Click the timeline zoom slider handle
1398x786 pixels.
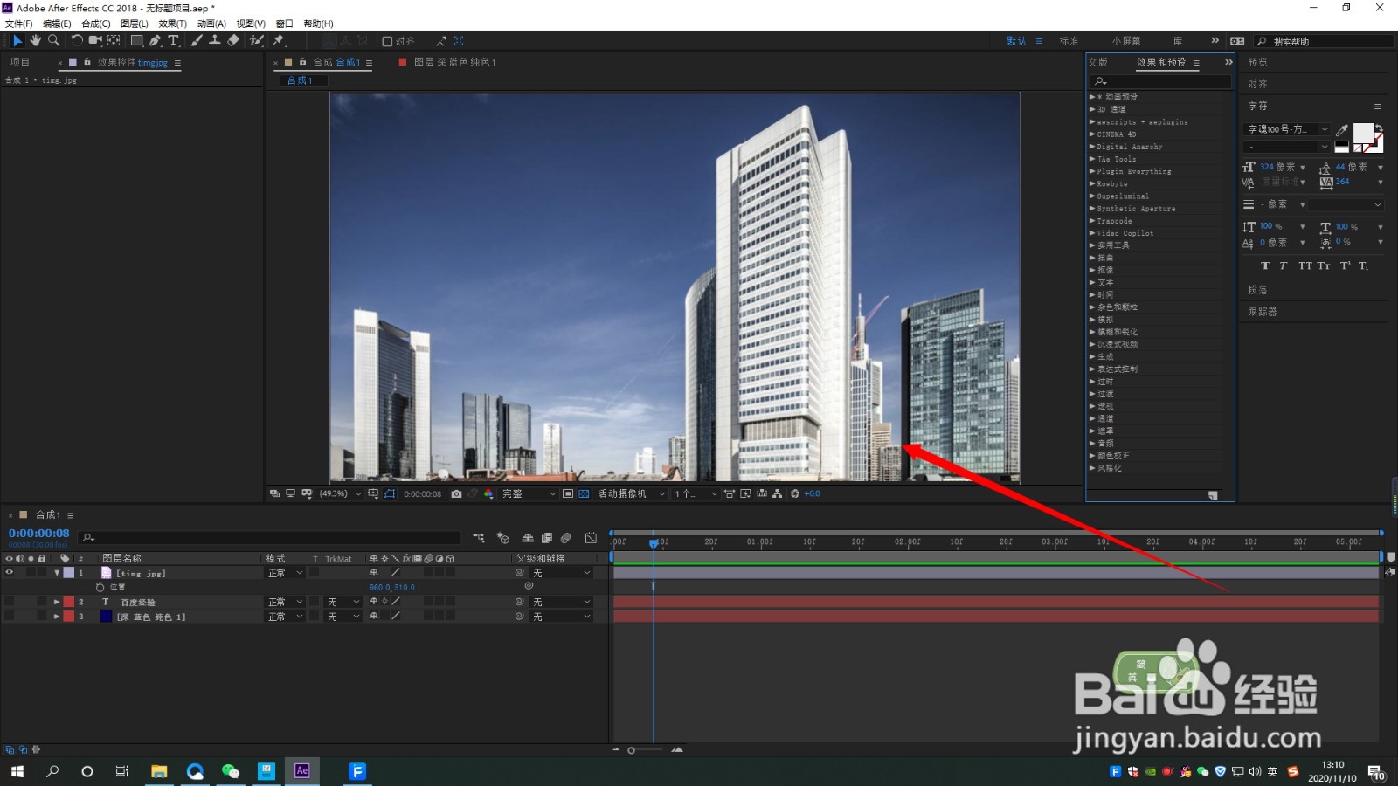631,750
